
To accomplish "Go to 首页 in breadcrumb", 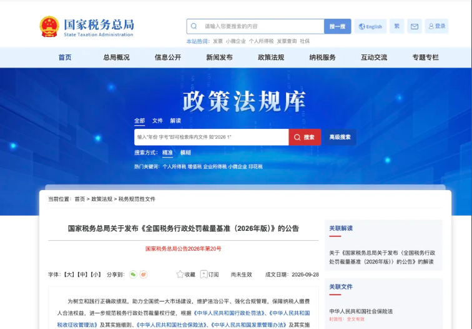I will tap(80, 199).
